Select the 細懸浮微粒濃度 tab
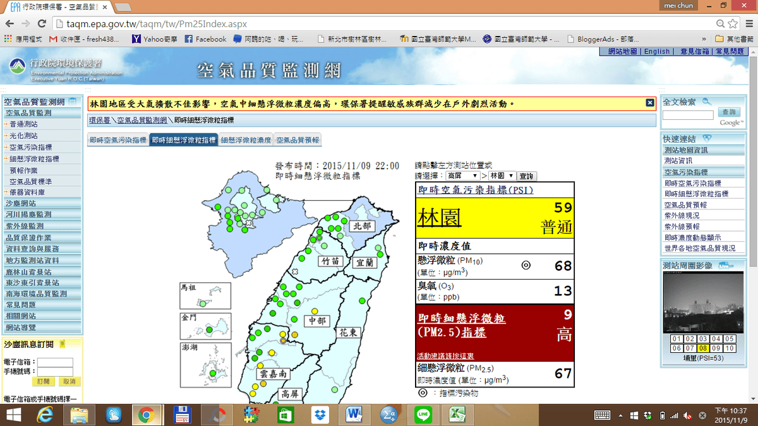This screenshot has width=758, height=426. click(x=246, y=140)
